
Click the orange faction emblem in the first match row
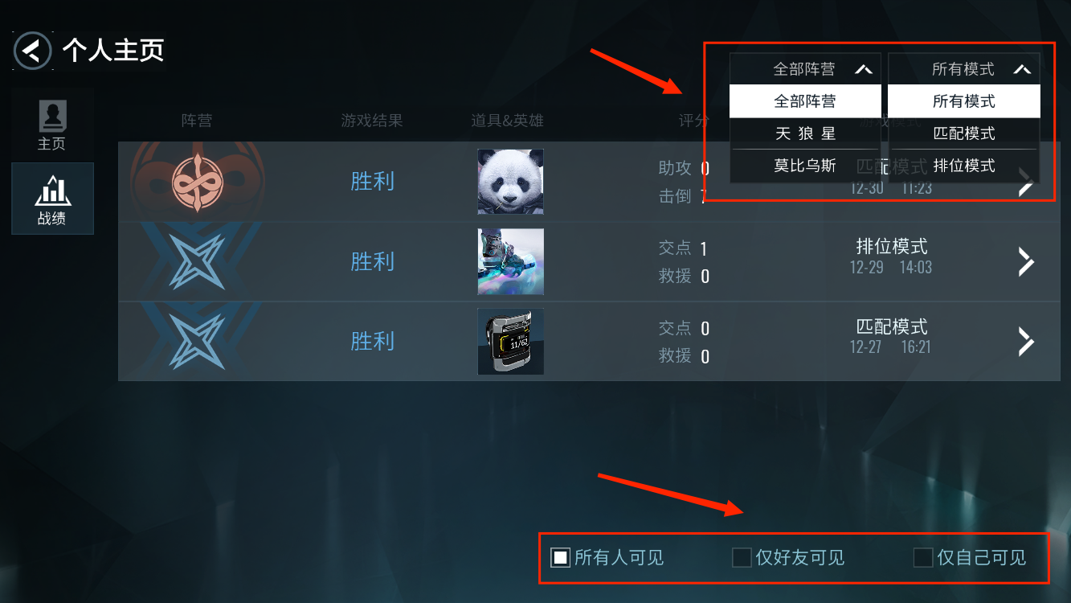point(197,182)
